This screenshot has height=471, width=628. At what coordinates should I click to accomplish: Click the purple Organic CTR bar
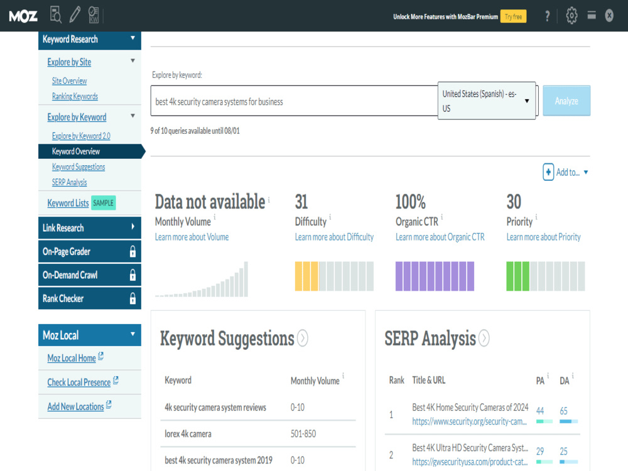click(x=435, y=276)
